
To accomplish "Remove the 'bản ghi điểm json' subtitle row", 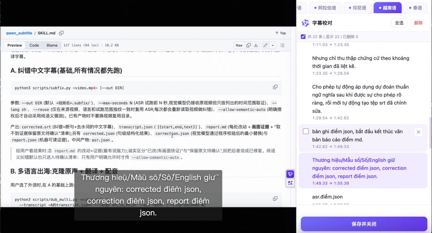I will pyautogui.click(x=418, y=132).
